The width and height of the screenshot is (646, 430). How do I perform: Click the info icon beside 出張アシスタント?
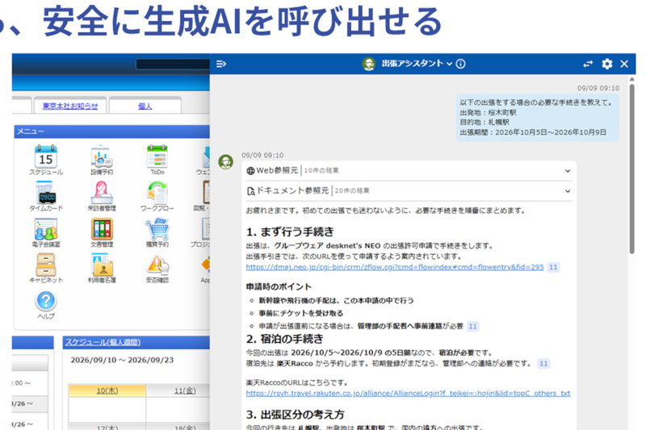click(x=461, y=64)
